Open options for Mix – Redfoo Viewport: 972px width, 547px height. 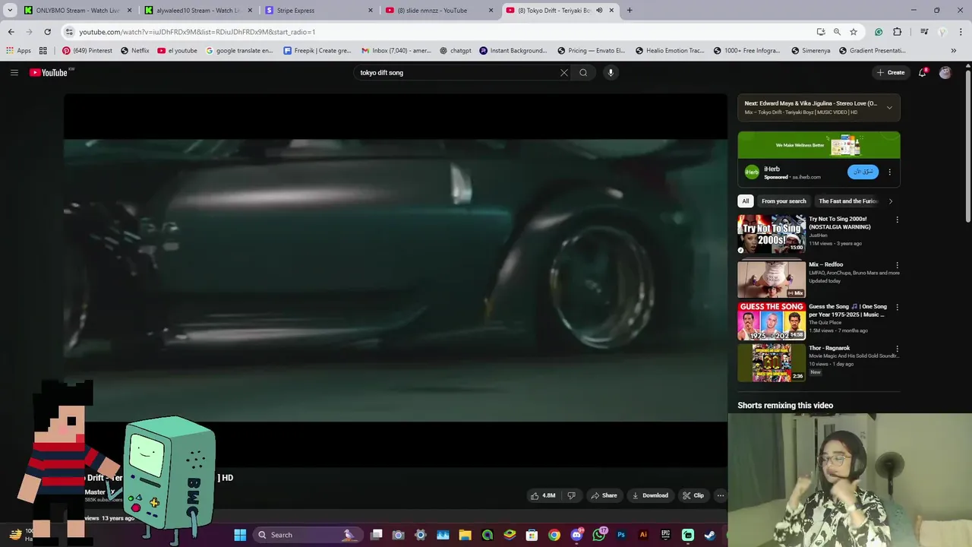pyautogui.click(x=897, y=266)
